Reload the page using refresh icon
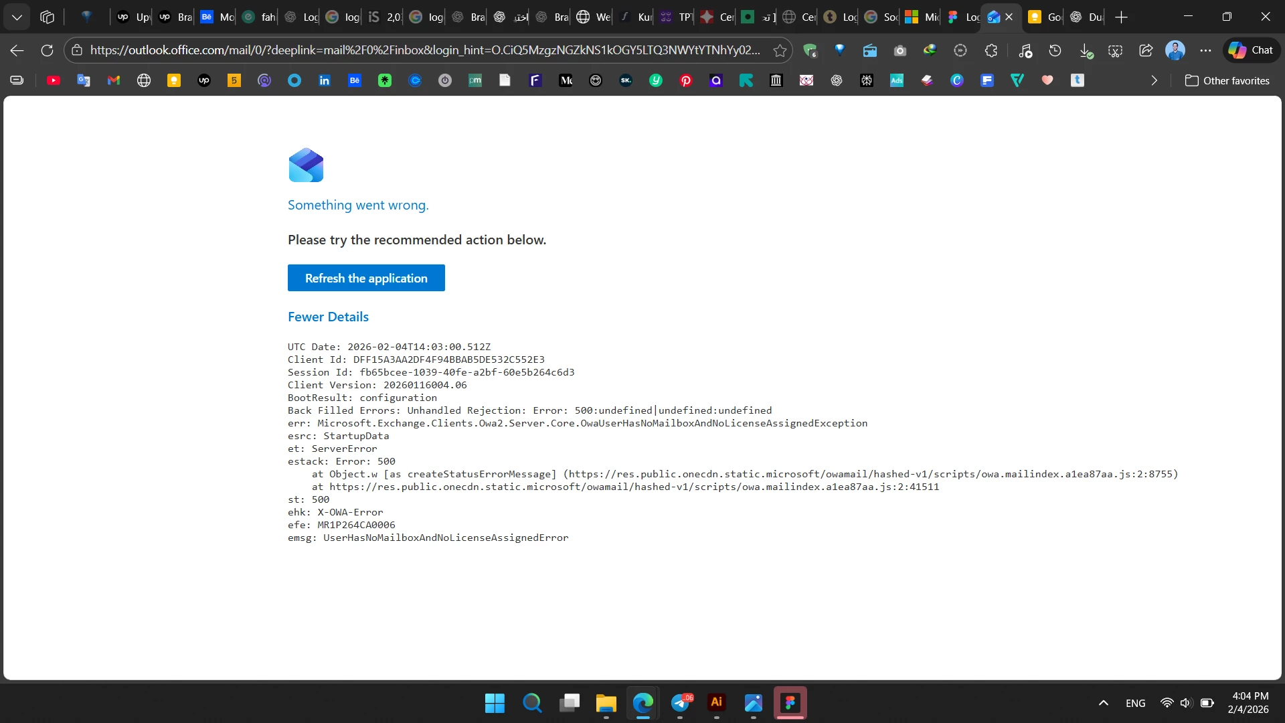This screenshot has height=723, width=1285. (47, 50)
